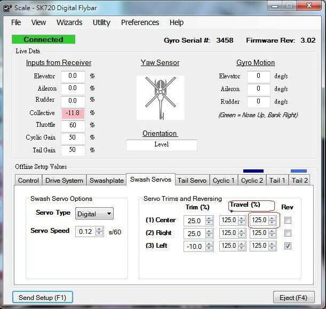Check the Center servo Rev checkbox
Viewport: 326px width, 309px height.
(x=288, y=220)
